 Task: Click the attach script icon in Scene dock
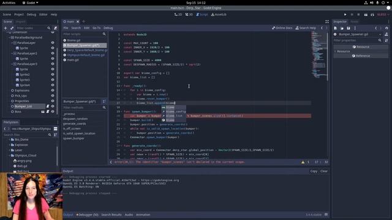point(56,28)
